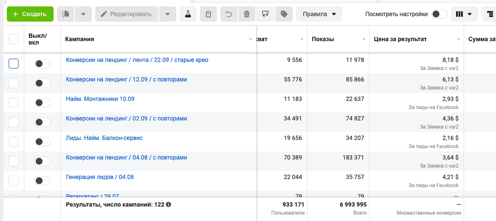The image size is (496, 221).
Task: Check the box for the 'старые крео' campaign
Action: coord(14,64)
